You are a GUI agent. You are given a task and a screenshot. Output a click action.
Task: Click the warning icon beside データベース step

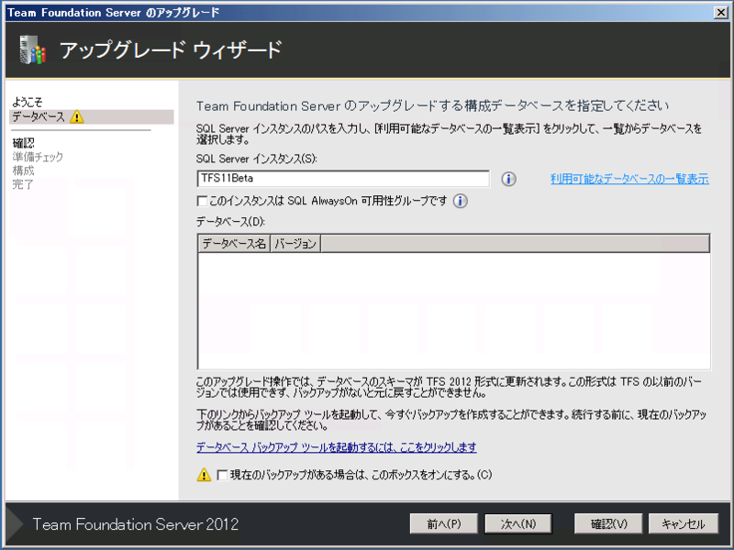[77, 117]
